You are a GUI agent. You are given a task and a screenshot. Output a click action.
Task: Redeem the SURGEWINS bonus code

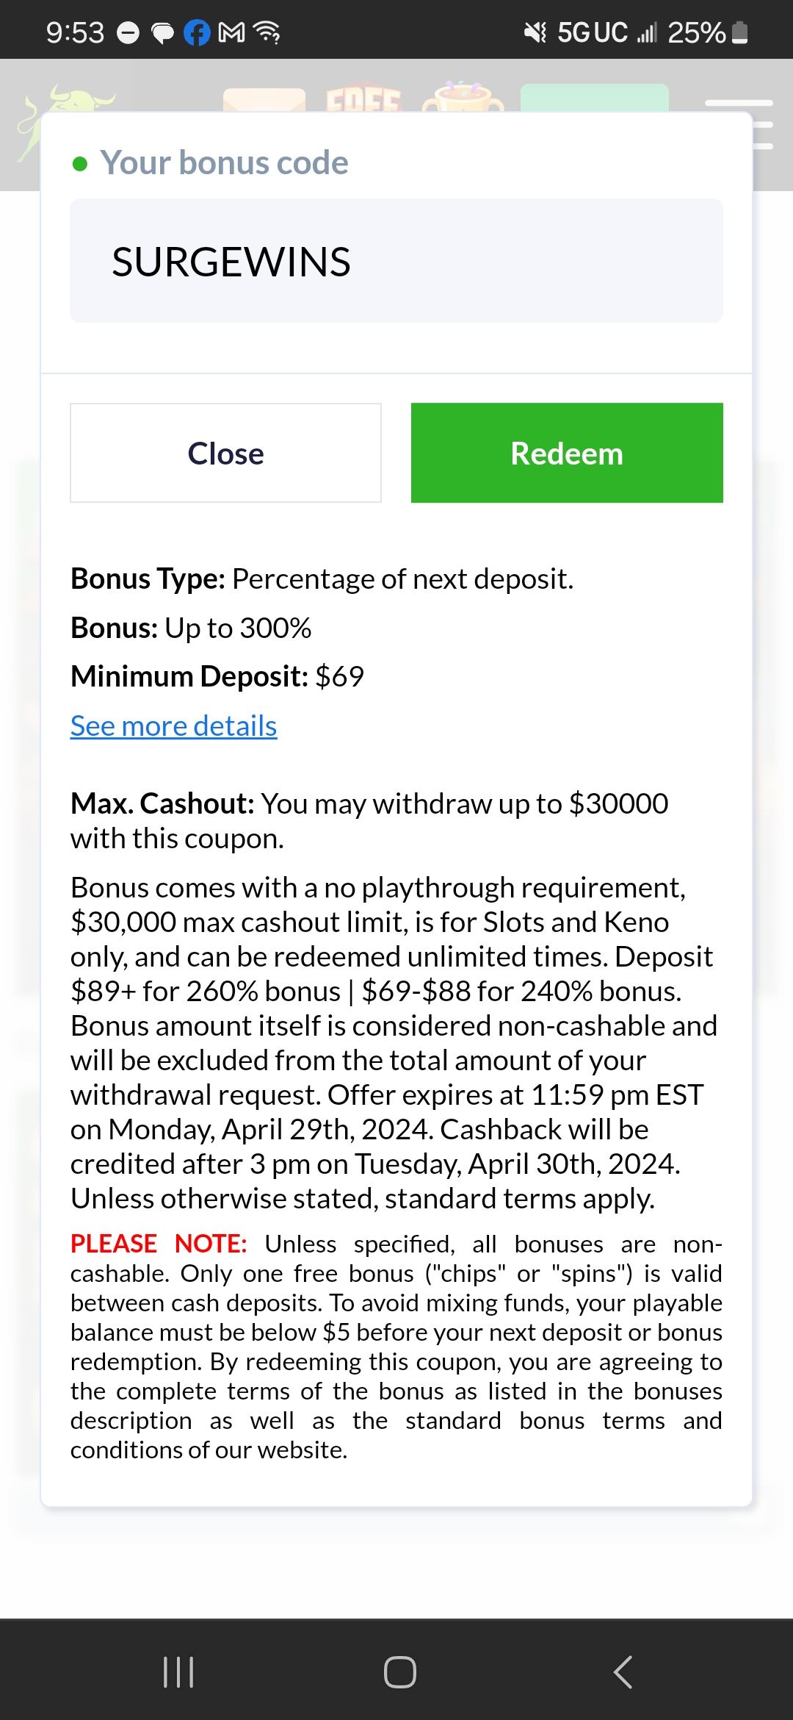click(x=567, y=453)
